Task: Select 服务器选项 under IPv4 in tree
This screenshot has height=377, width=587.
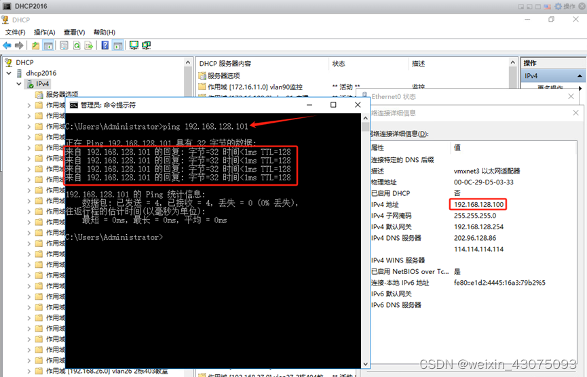Action: [62, 94]
